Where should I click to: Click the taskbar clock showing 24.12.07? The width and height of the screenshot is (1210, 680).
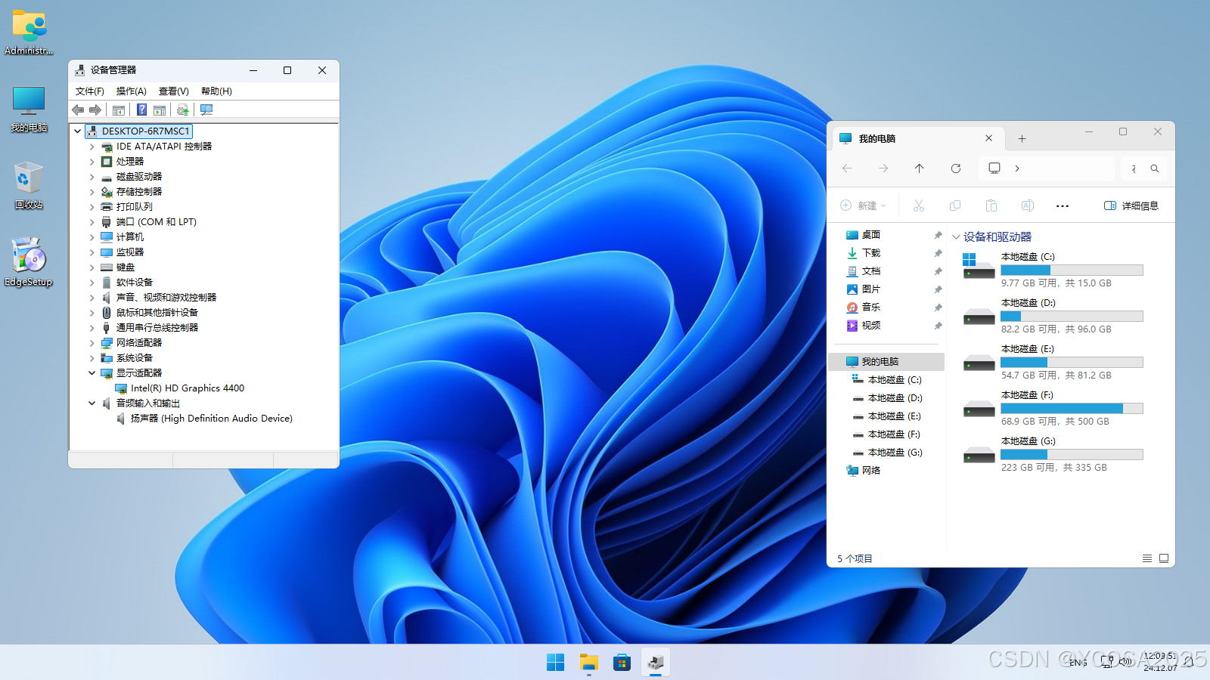[x=1160, y=662]
